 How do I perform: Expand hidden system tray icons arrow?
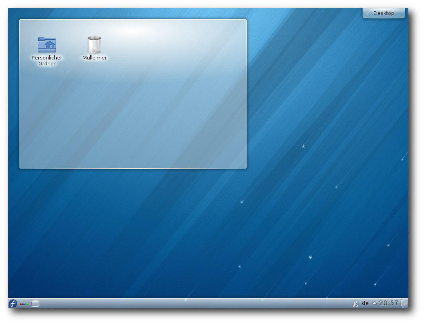pos(374,303)
